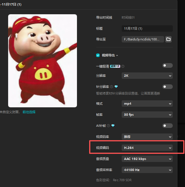Open the 分辨率 2K dropdown

point(147,76)
